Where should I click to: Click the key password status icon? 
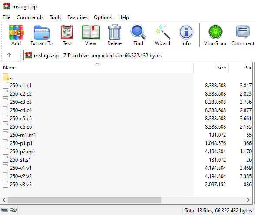pos(13,210)
